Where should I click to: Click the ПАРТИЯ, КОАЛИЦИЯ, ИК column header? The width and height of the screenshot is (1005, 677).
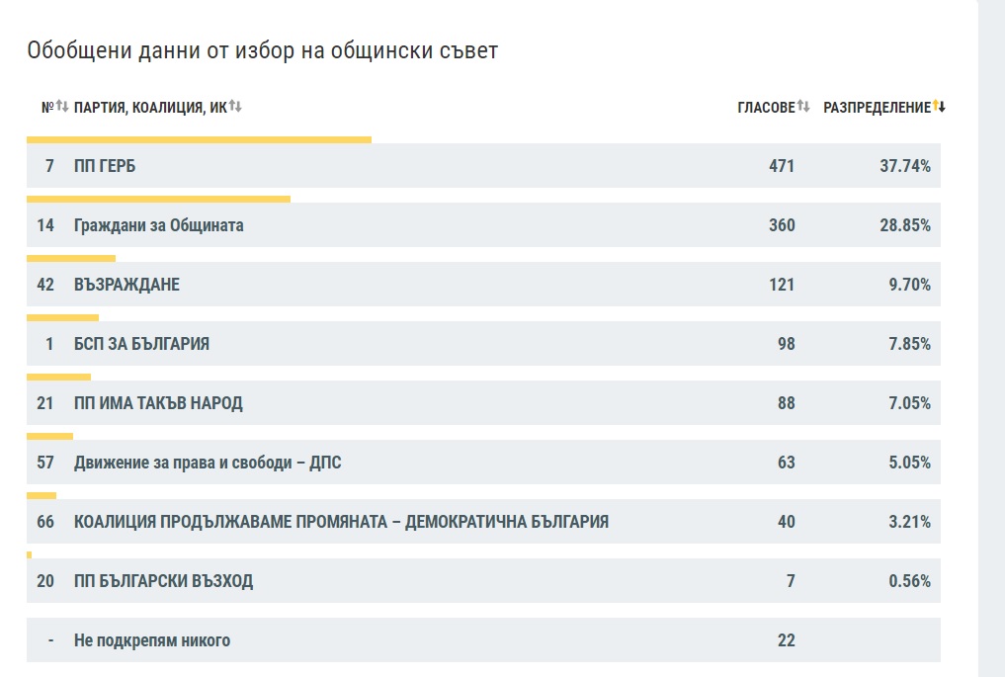click(x=150, y=107)
